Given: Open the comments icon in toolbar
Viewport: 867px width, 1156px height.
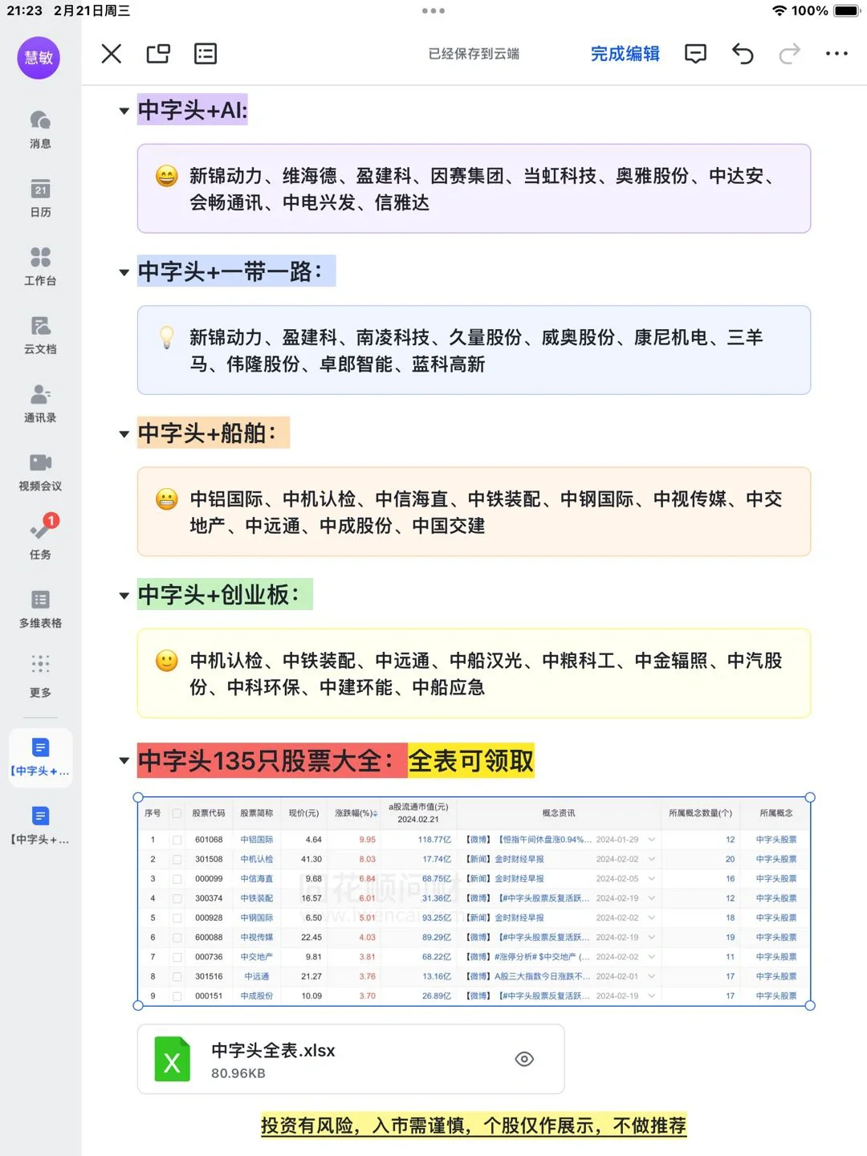Looking at the screenshot, I should [695, 54].
